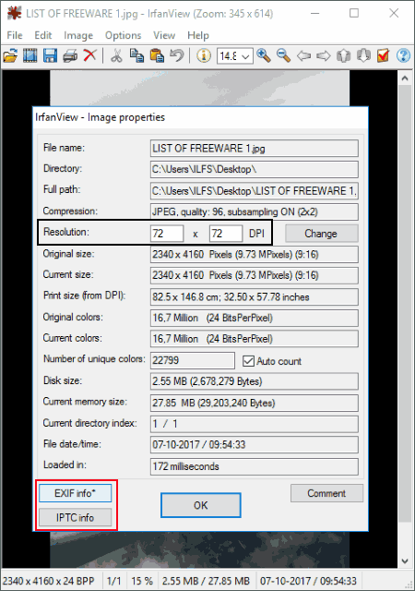
Task: Click the status bar 15 % zoom entry
Action: [142, 581]
